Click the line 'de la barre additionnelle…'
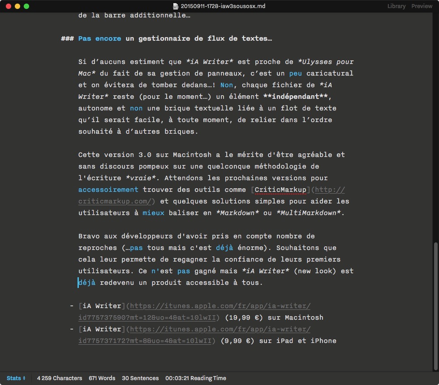Image resolution: width=439 pixels, height=385 pixels. 134,15
